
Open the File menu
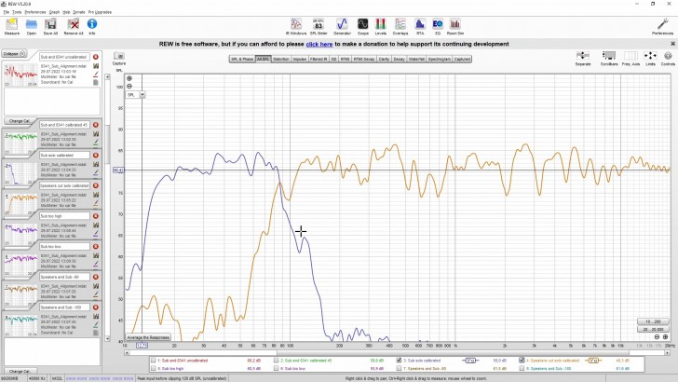6,12
